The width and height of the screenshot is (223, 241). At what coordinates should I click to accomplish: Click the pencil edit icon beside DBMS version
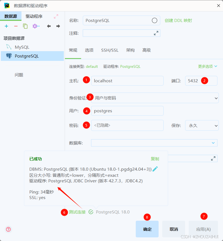click(x=155, y=169)
